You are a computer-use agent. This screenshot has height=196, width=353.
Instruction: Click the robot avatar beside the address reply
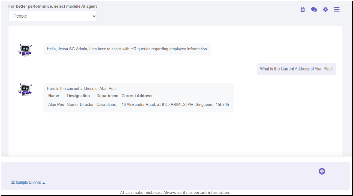click(x=25, y=90)
